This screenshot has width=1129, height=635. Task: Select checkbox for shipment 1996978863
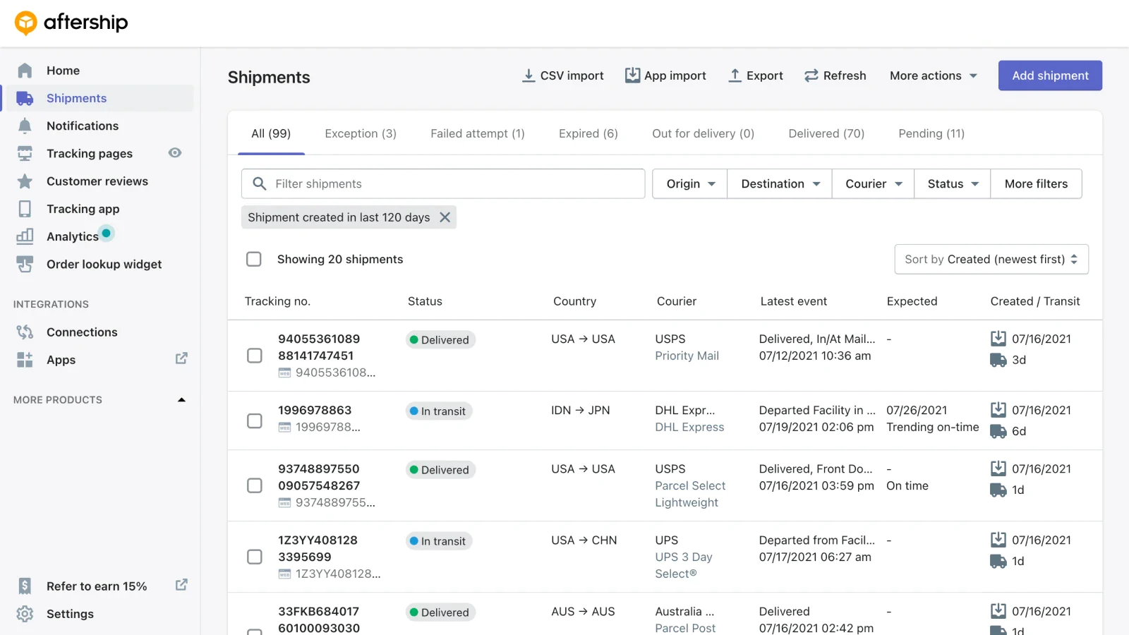[255, 421]
